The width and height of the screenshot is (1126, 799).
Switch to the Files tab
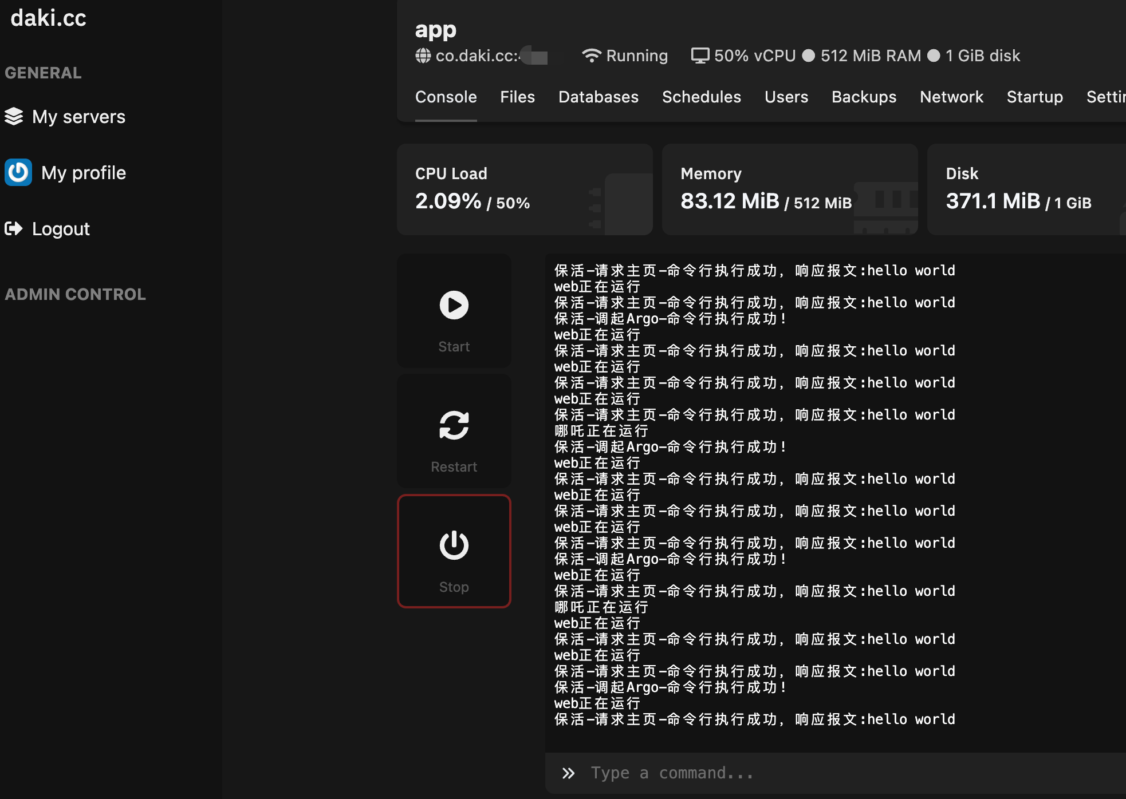(517, 97)
